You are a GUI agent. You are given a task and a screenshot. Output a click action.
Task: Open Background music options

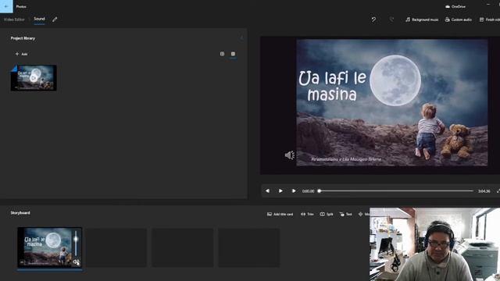coord(422,20)
